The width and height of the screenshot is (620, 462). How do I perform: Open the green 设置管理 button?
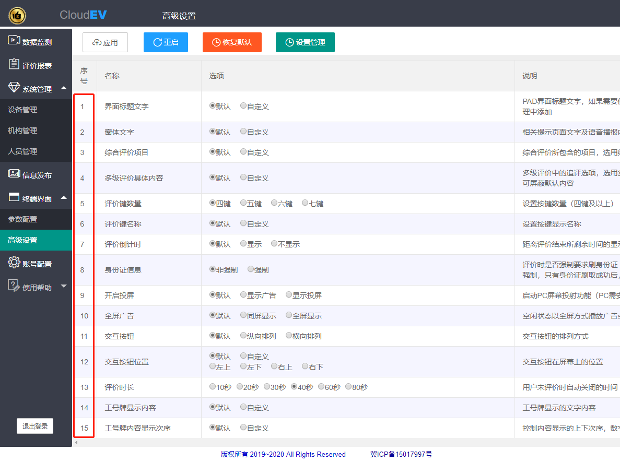305,42
